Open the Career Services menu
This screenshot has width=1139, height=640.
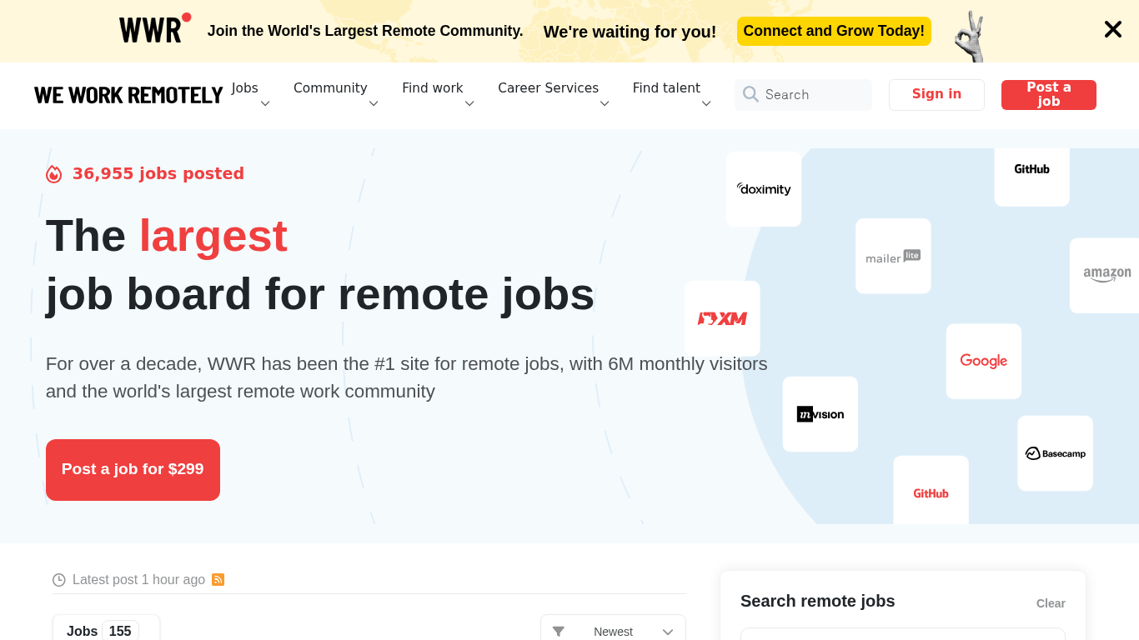point(553,93)
